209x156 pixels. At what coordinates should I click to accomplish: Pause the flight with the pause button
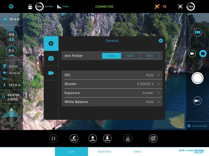[54, 139]
